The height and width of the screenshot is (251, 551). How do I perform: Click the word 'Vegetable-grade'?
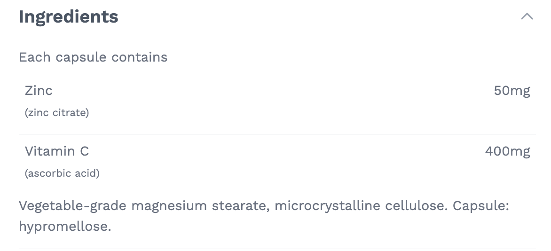pyautogui.click(x=73, y=206)
